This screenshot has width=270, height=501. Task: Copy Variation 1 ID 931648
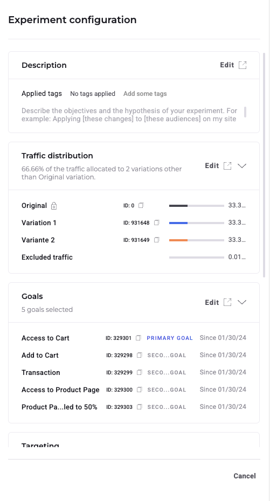[x=157, y=222]
